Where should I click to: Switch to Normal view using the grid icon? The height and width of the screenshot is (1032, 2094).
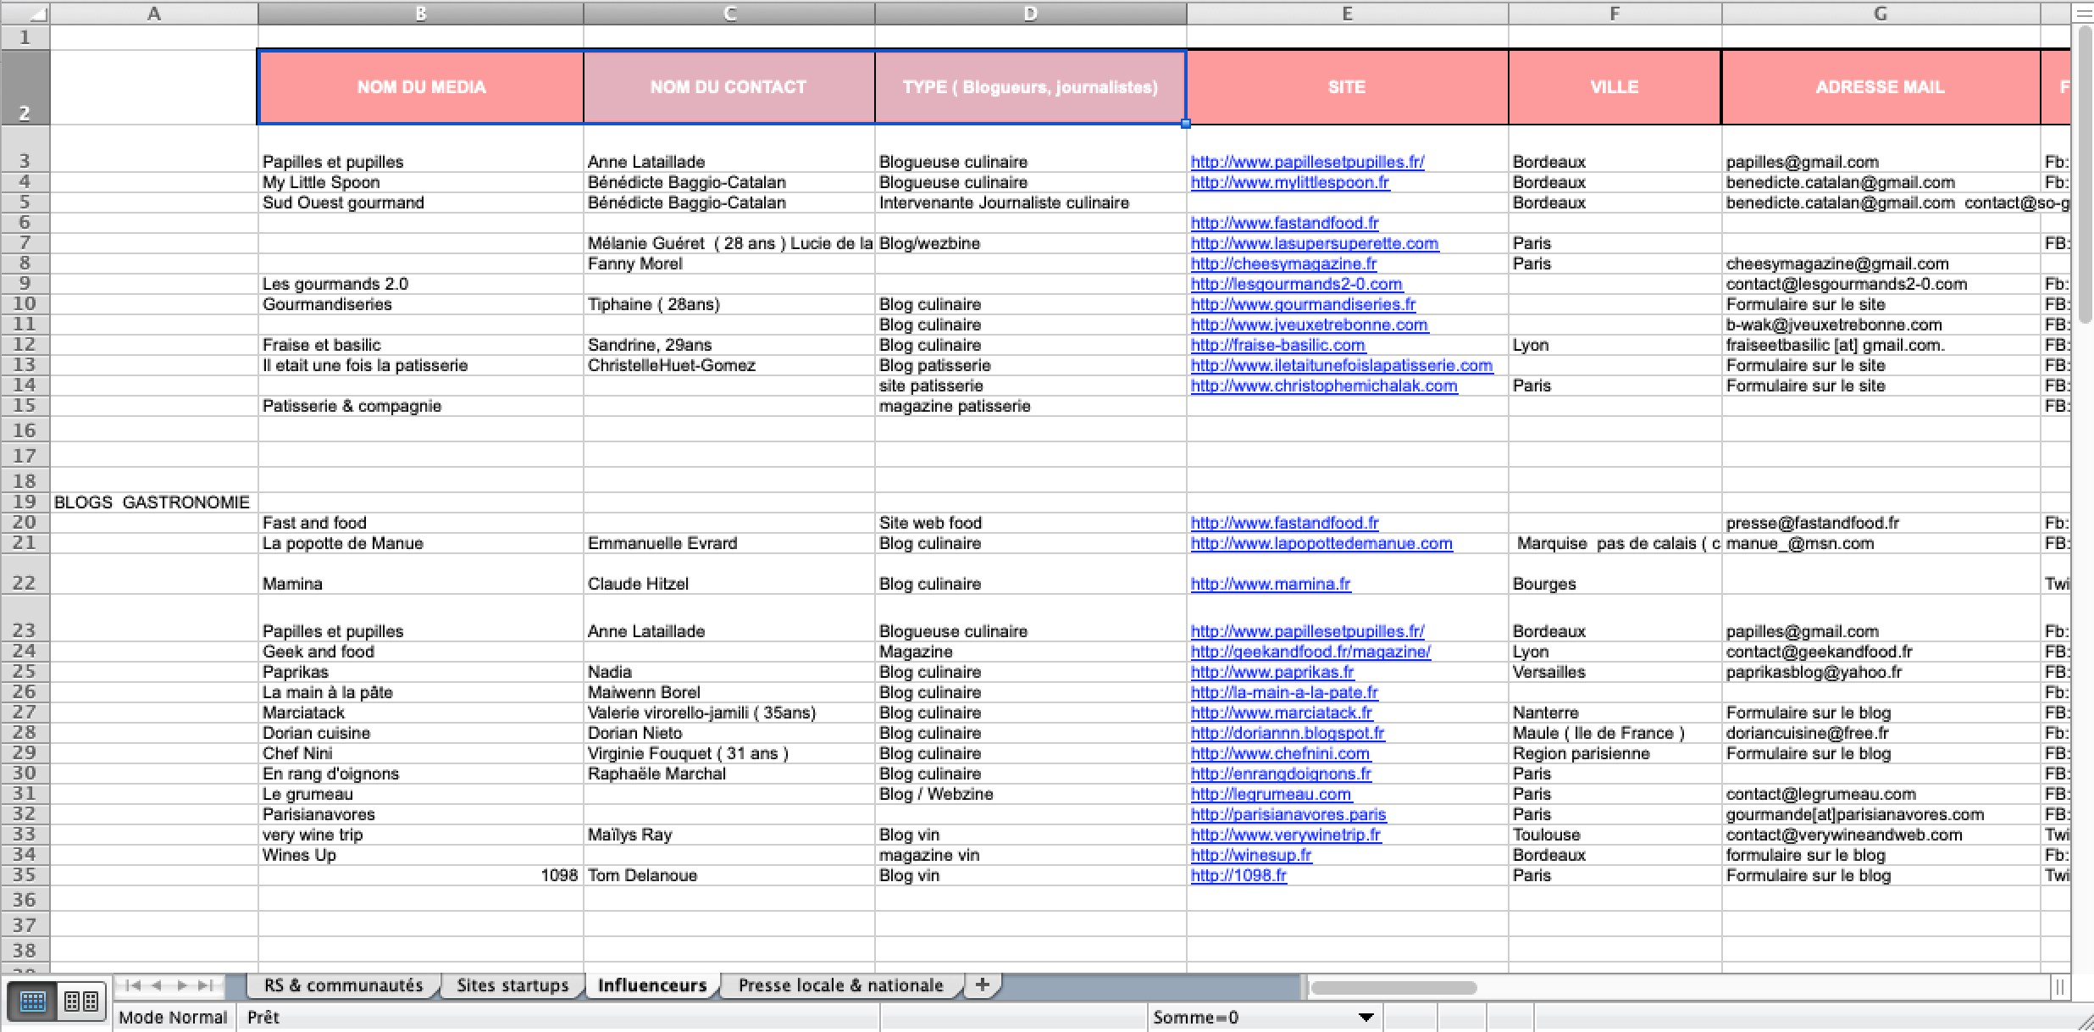[x=33, y=1001]
